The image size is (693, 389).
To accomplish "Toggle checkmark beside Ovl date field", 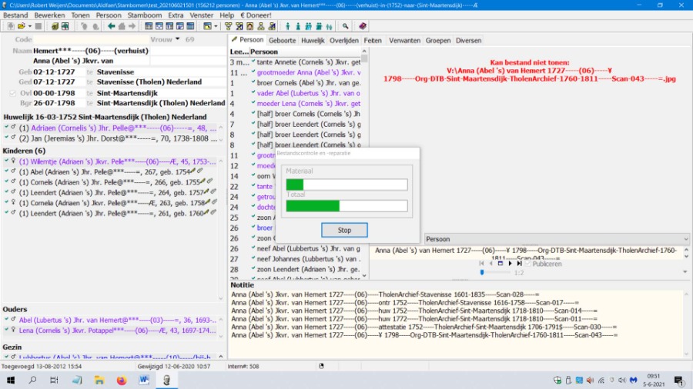I will tap(12, 92).
